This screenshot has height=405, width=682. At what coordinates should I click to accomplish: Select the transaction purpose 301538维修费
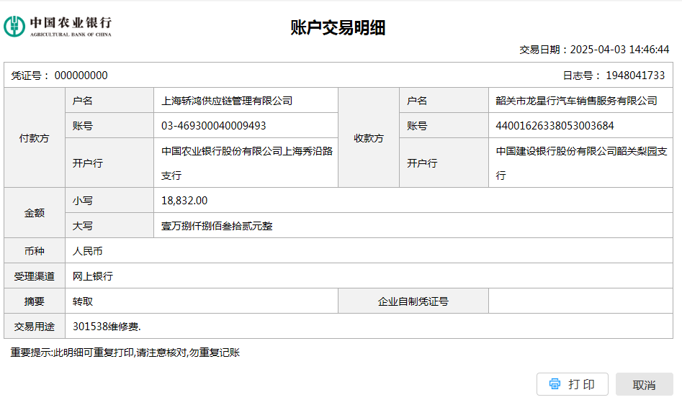pos(107,327)
